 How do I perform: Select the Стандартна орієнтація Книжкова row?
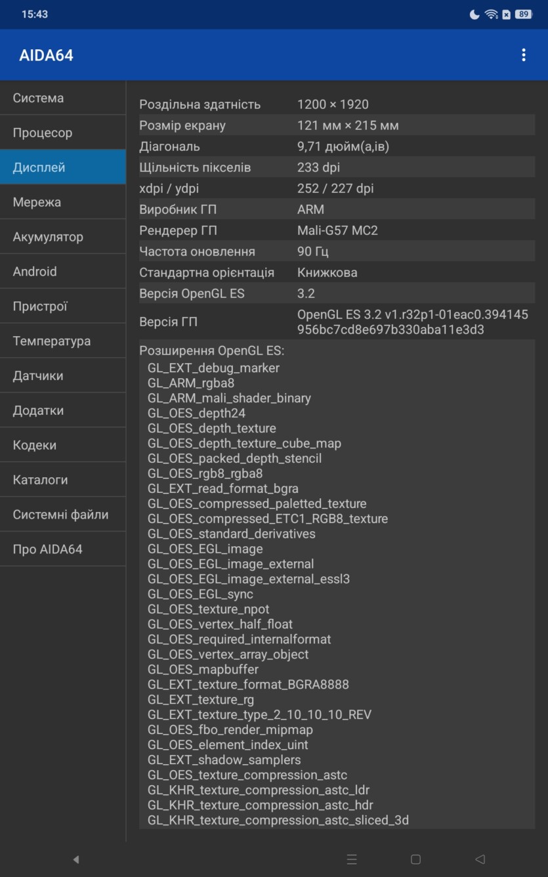click(x=337, y=272)
